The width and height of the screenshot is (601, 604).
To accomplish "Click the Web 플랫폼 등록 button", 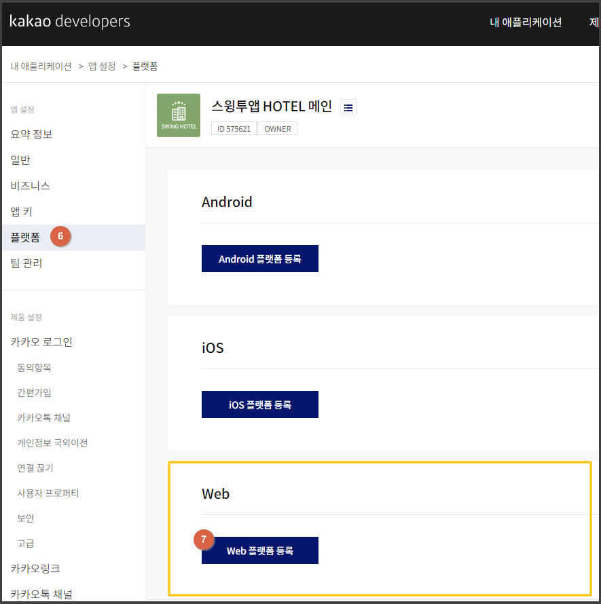I will tap(259, 550).
